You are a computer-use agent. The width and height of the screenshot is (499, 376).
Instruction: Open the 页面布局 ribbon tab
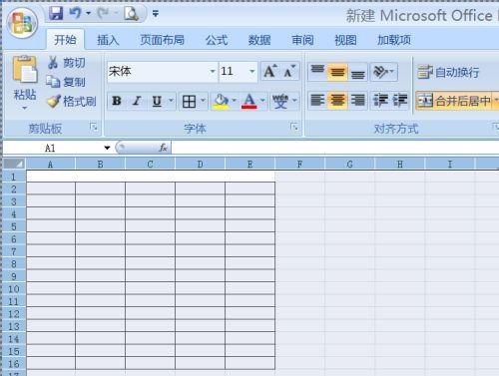[x=162, y=40]
